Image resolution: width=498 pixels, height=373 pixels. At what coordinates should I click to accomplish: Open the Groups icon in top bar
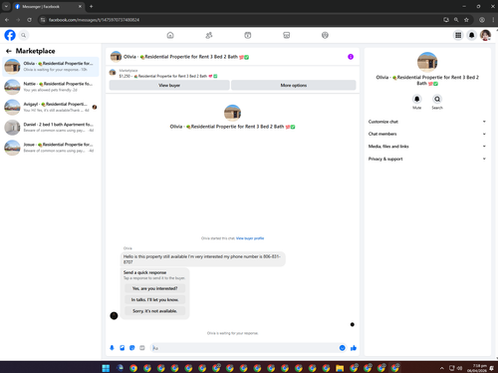coord(325,35)
